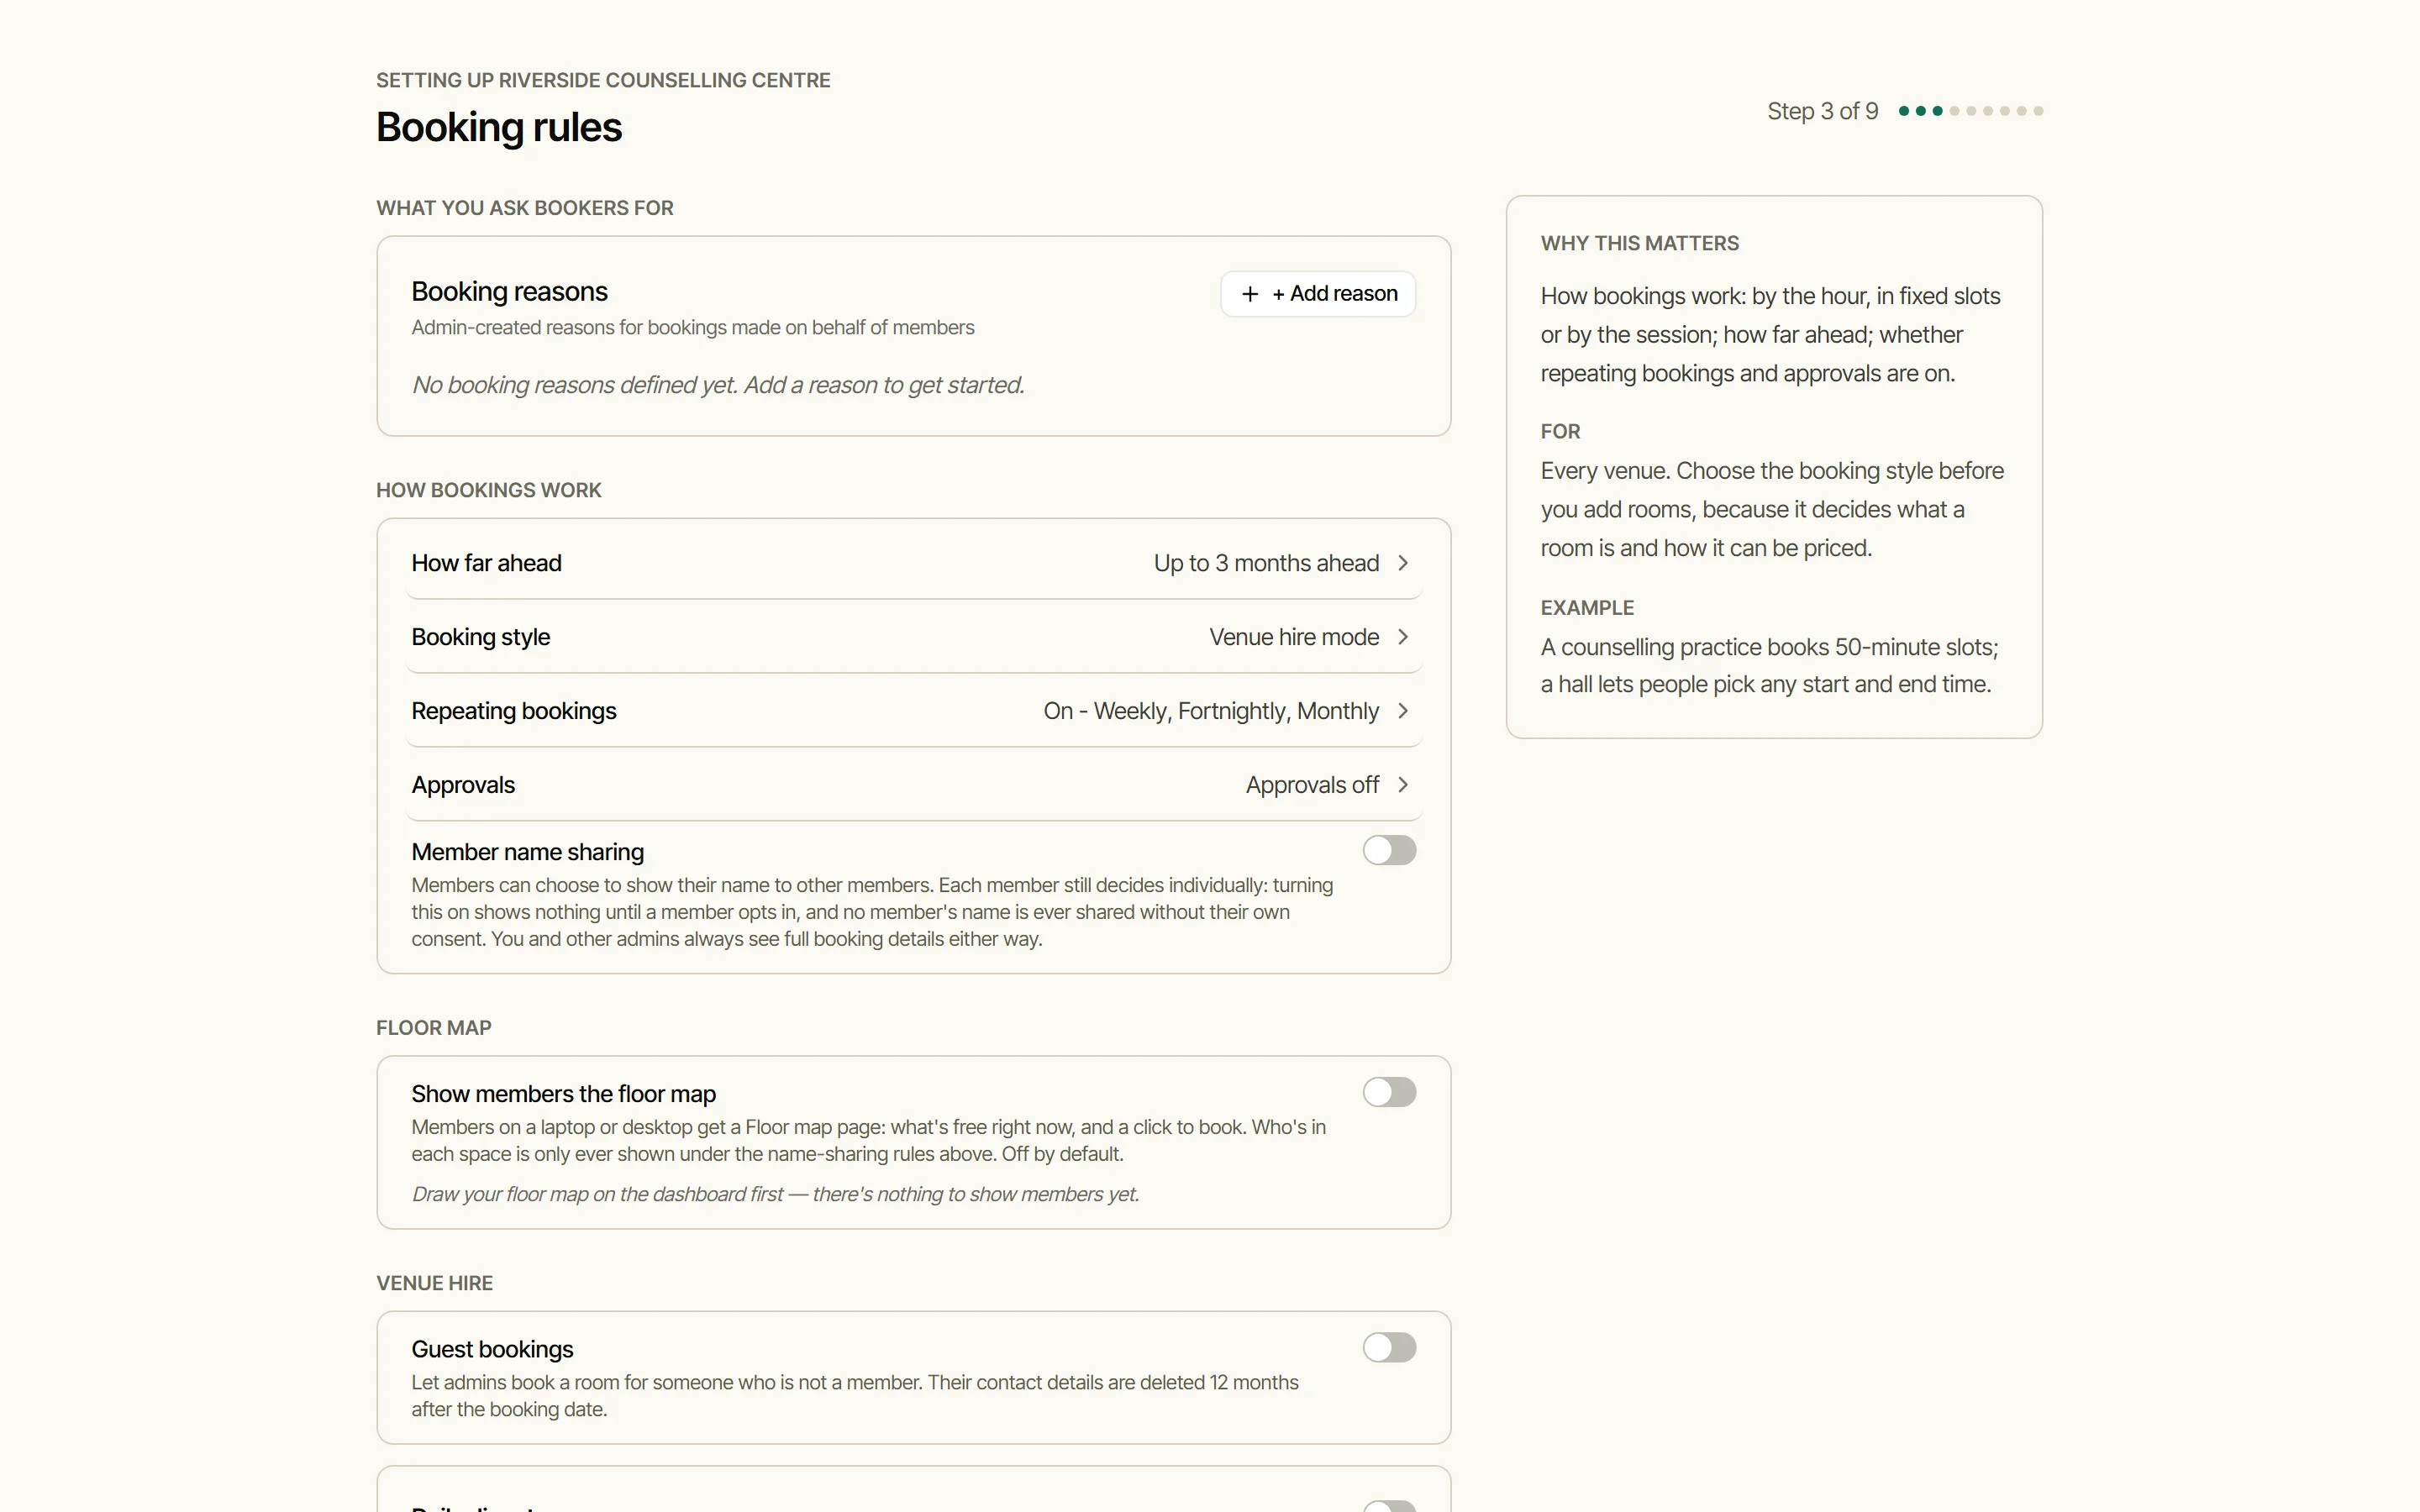Click the 'Booking rules' heading

click(x=499, y=127)
